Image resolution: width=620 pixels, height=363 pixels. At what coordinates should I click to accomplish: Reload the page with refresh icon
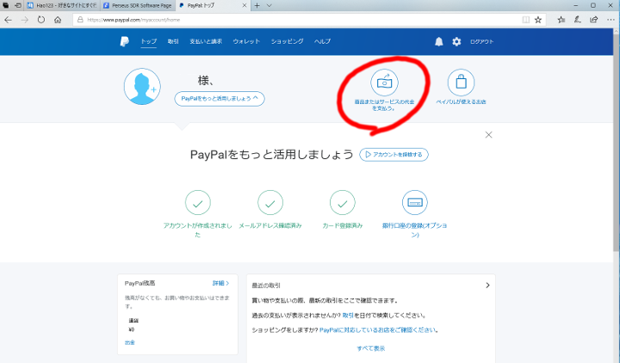coord(41,20)
